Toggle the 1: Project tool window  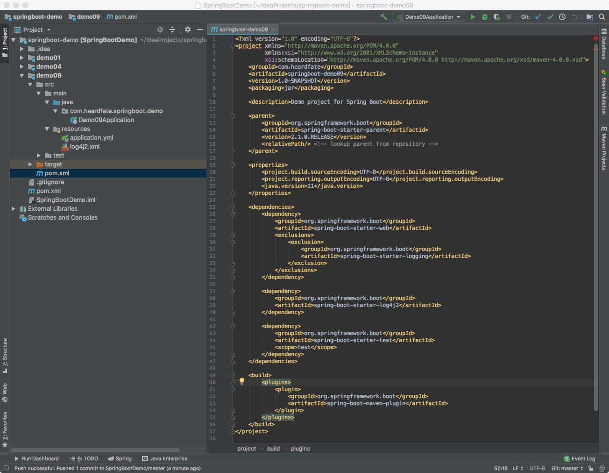pos(5,43)
